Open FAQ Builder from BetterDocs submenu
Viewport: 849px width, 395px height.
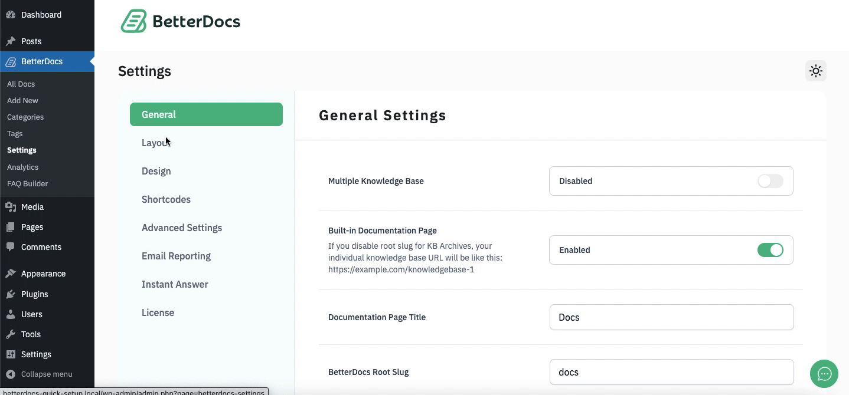coord(27,183)
